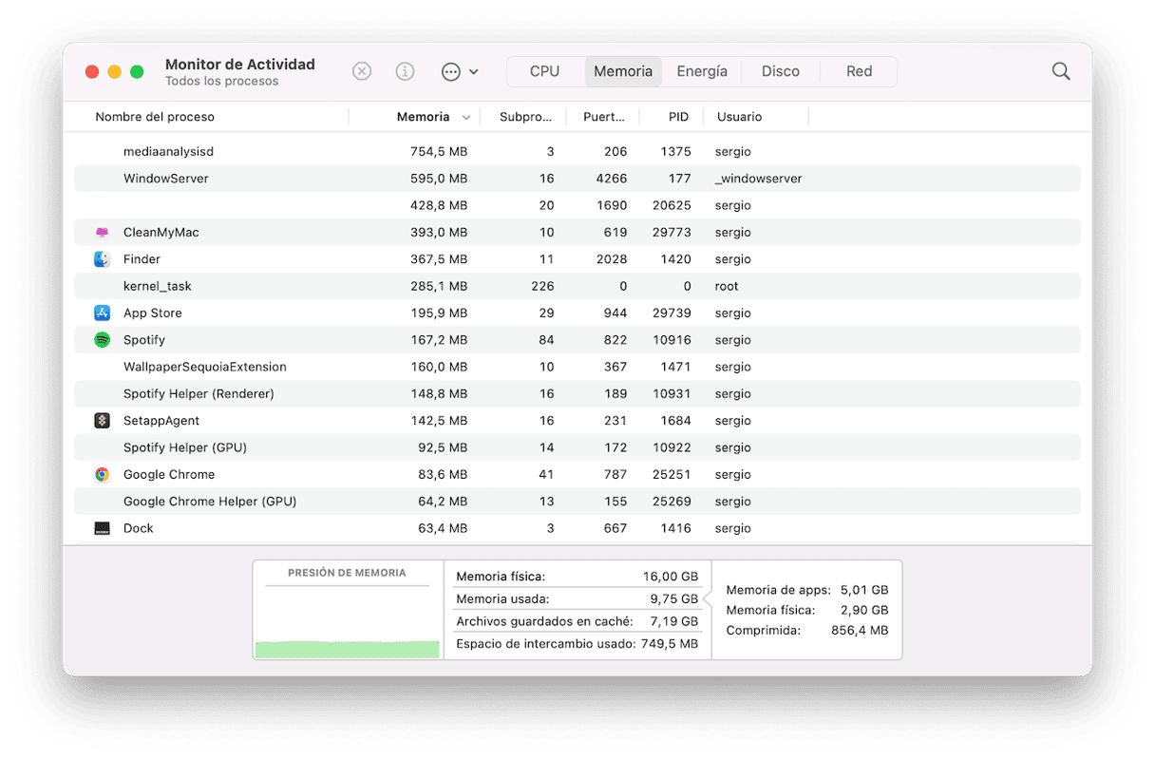The height and width of the screenshot is (759, 1155).
Task: Click Espacio de intercambio usado entry
Action: [x=577, y=644]
